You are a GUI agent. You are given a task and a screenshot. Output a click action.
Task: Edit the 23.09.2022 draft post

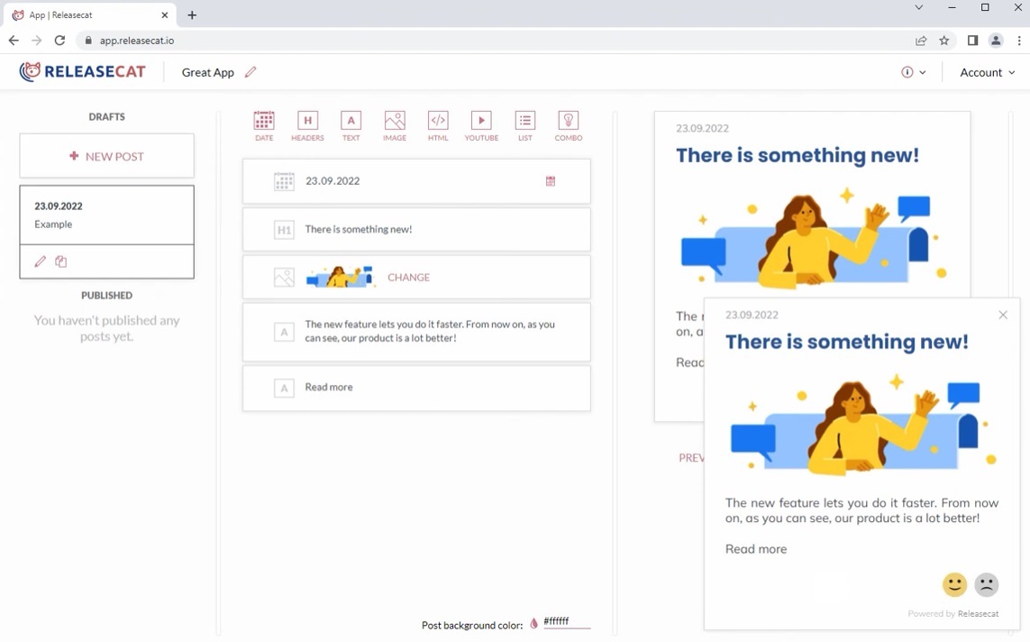[40, 261]
